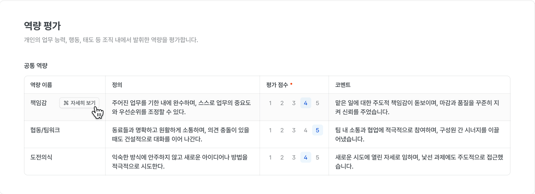
Task: Click the 협동/팀워크 comment text field
Action: [x=419, y=134]
